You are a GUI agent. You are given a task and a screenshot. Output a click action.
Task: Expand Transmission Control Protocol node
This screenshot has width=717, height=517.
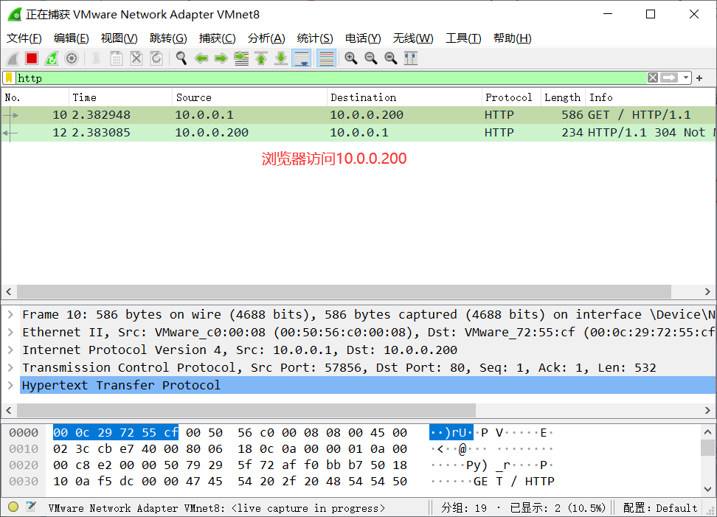[x=10, y=368]
